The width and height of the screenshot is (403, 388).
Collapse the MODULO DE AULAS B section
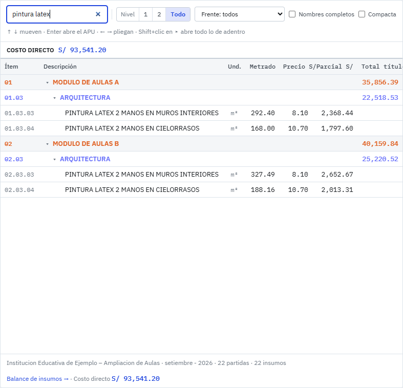click(47, 144)
